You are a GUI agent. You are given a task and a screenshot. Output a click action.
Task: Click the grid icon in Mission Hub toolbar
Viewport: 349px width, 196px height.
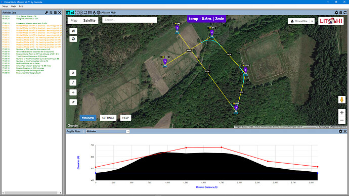click(90, 13)
